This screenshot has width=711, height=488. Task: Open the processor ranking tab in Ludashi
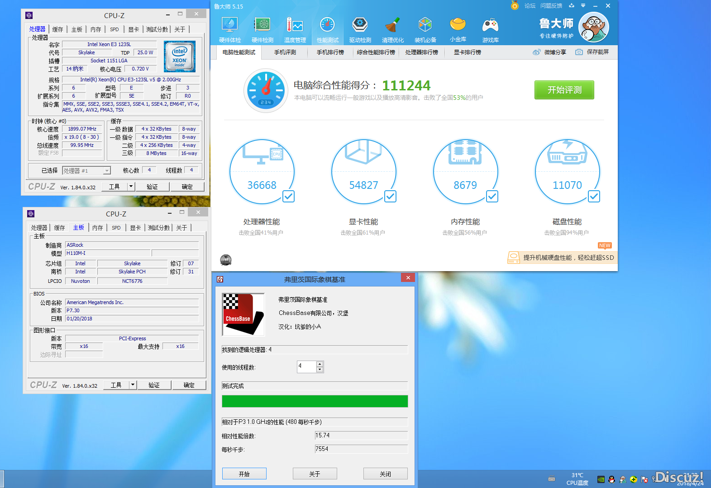point(422,52)
